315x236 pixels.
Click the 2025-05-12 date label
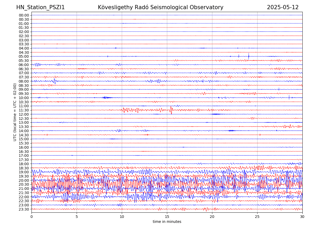pos(283,7)
